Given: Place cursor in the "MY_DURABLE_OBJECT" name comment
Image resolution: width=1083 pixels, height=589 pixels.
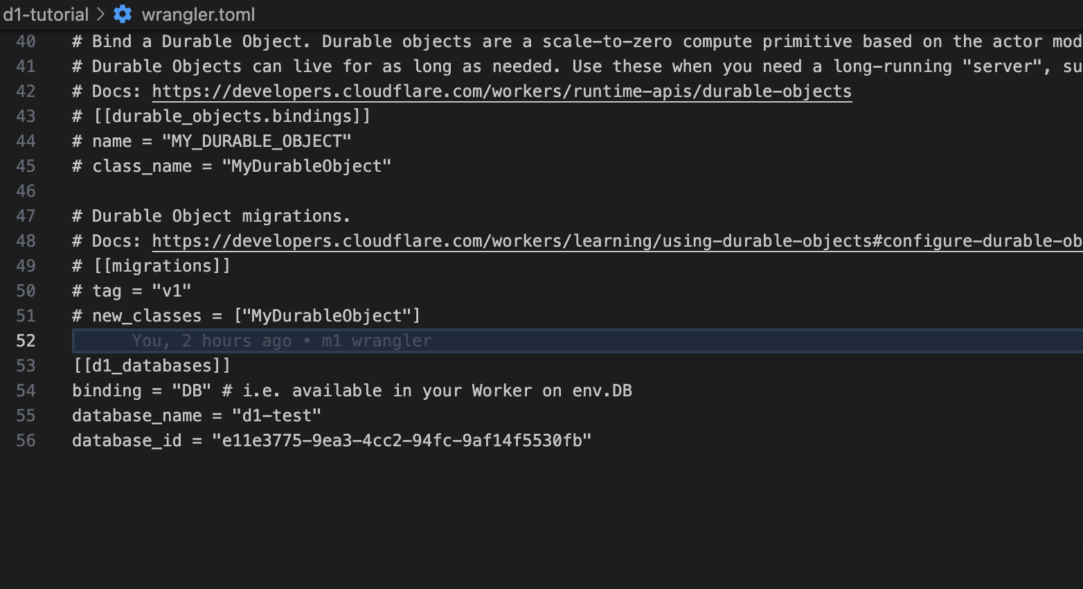Looking at the screenshot, I should (256, 141).
